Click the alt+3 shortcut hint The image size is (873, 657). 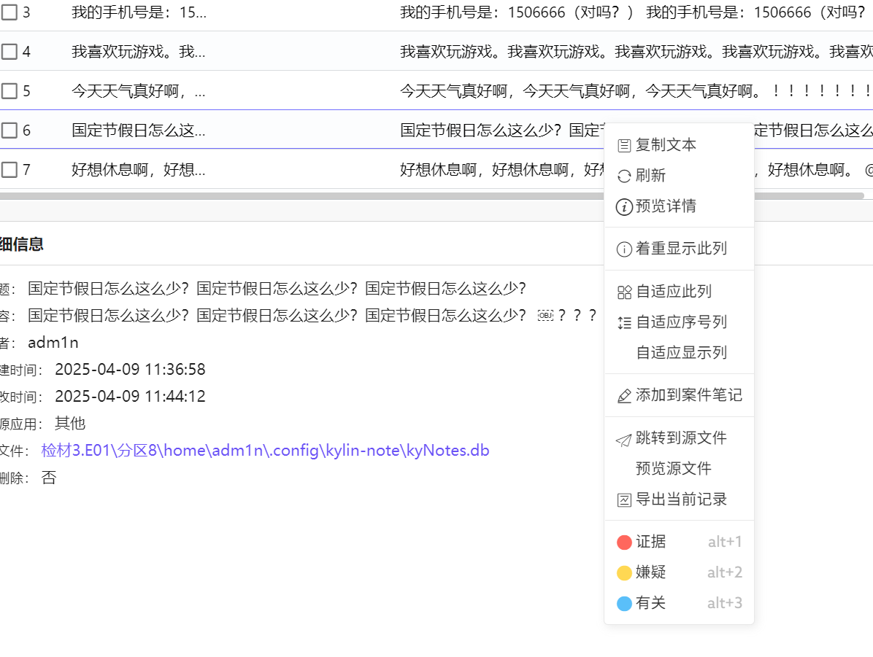724,604
